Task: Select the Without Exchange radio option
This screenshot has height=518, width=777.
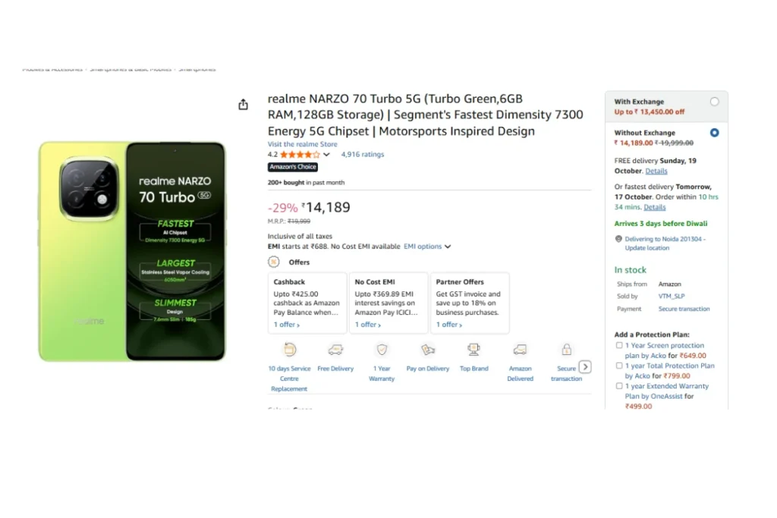Action: [x=714, y=133]
